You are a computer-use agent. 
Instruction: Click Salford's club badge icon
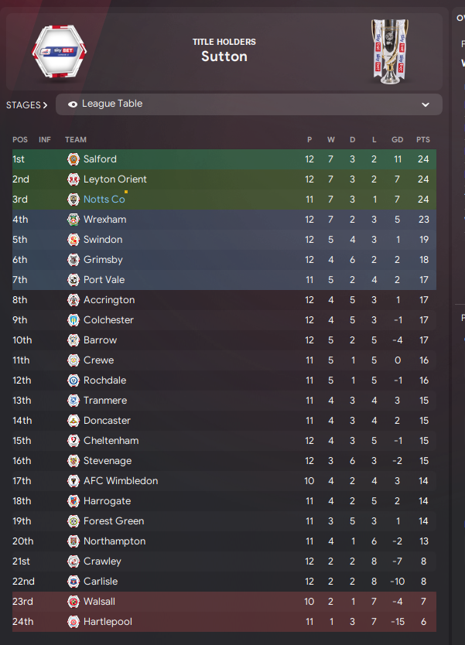[x=74, y=159]
